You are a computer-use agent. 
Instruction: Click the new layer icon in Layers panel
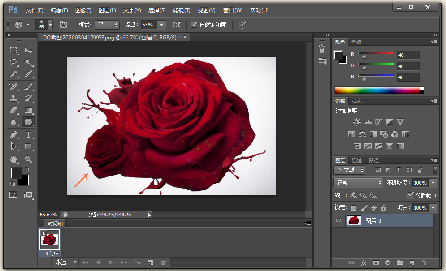point(411,263)
